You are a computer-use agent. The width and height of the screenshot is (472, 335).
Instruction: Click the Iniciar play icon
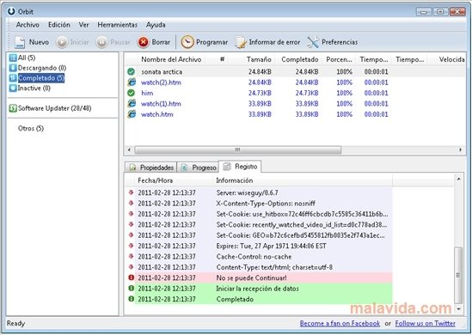click(62, 42)
